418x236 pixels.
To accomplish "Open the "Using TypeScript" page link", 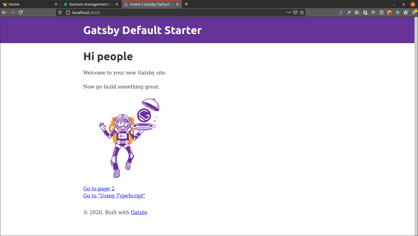I will (x=114, y=196).
